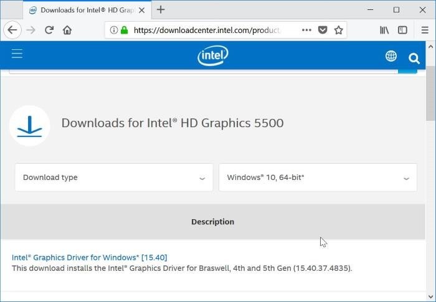Viewport: 436px width, 302px height.
Task: Open page actions three-dot menu
Action: point(306,30)
